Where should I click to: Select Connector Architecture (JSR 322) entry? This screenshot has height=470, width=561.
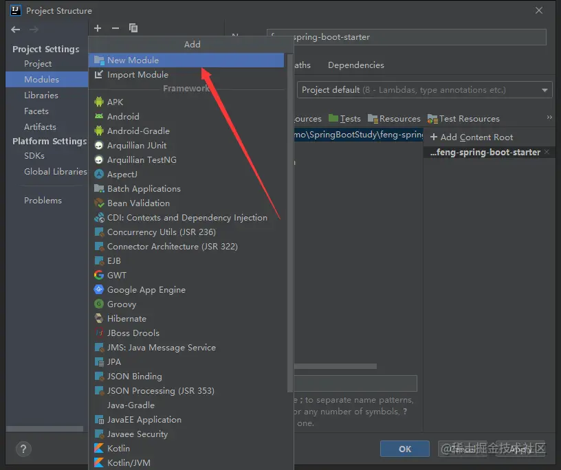[186, 247]
